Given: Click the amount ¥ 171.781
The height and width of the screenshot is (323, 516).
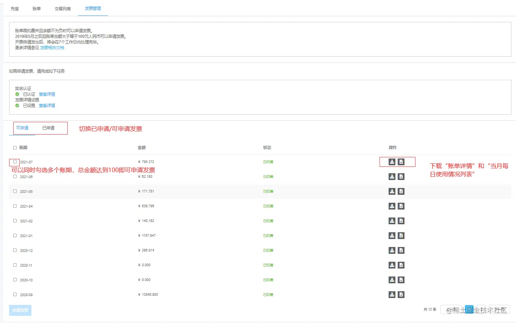Looking at the screenshot, I should tap(146, 191).
